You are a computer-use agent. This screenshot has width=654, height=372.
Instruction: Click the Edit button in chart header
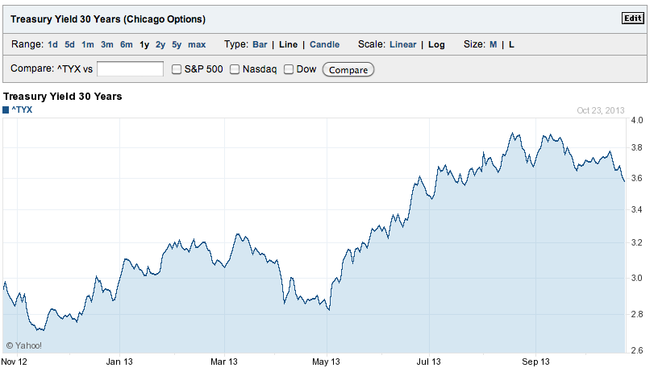(x=632, y=19)
